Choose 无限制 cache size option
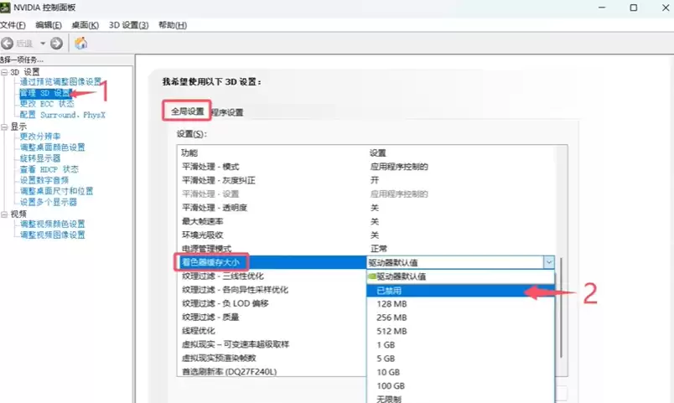This screenshot has height=403, width=674. pos(461,399)
